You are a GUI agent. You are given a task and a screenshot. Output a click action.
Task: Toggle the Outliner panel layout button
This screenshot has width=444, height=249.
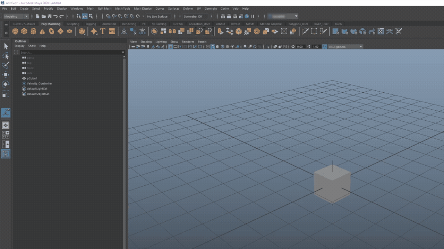(6, 154)
